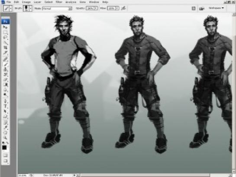Viewport: 236px width, 177px height.
Task: Open the Analysis menu
Action: click(71, 2)
